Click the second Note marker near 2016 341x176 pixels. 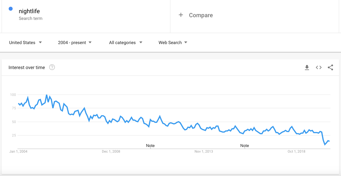[245, 146]
